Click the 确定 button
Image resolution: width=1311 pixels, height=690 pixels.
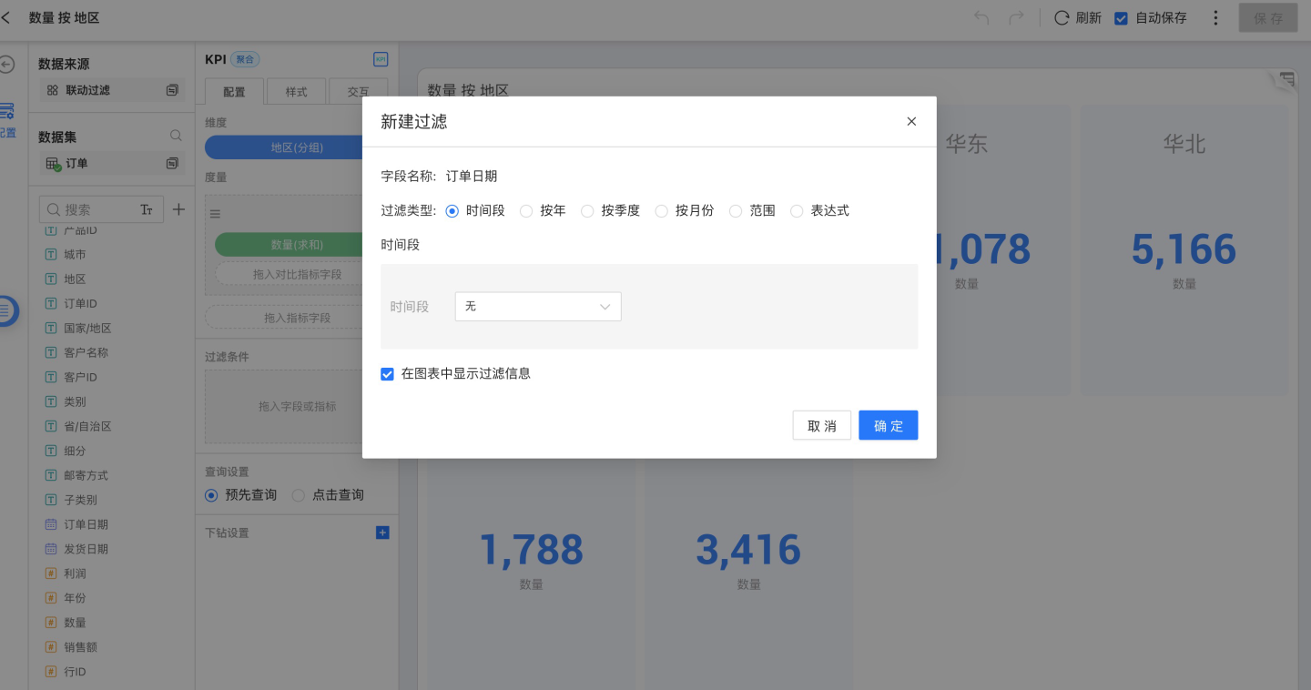click(888, 425)
